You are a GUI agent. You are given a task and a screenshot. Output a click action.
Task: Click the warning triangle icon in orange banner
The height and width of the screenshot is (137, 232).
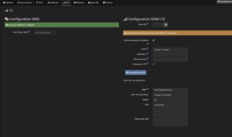(125, 33)
